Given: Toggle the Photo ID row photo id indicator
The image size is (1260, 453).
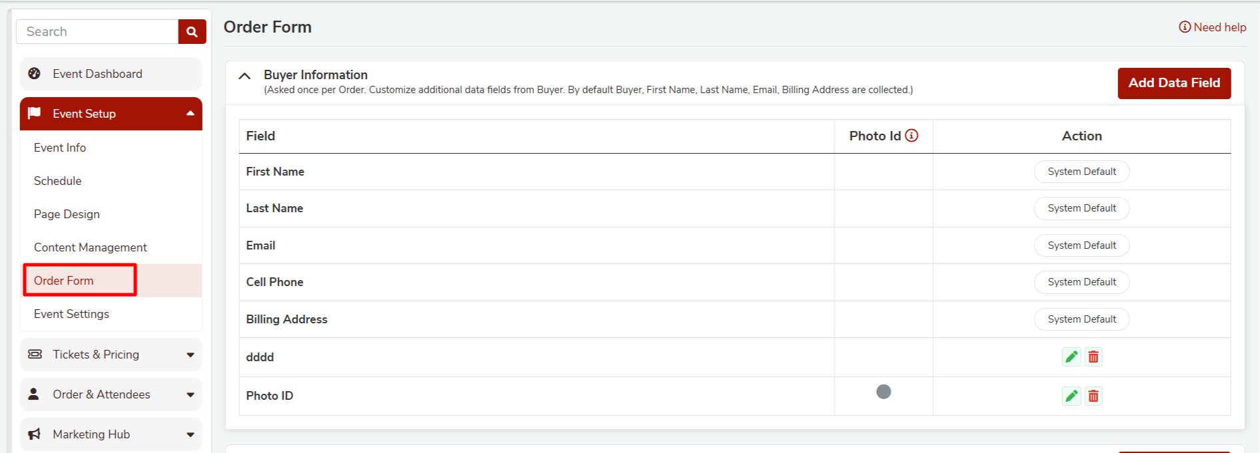Looking at the screenshot, I should 884,392.
